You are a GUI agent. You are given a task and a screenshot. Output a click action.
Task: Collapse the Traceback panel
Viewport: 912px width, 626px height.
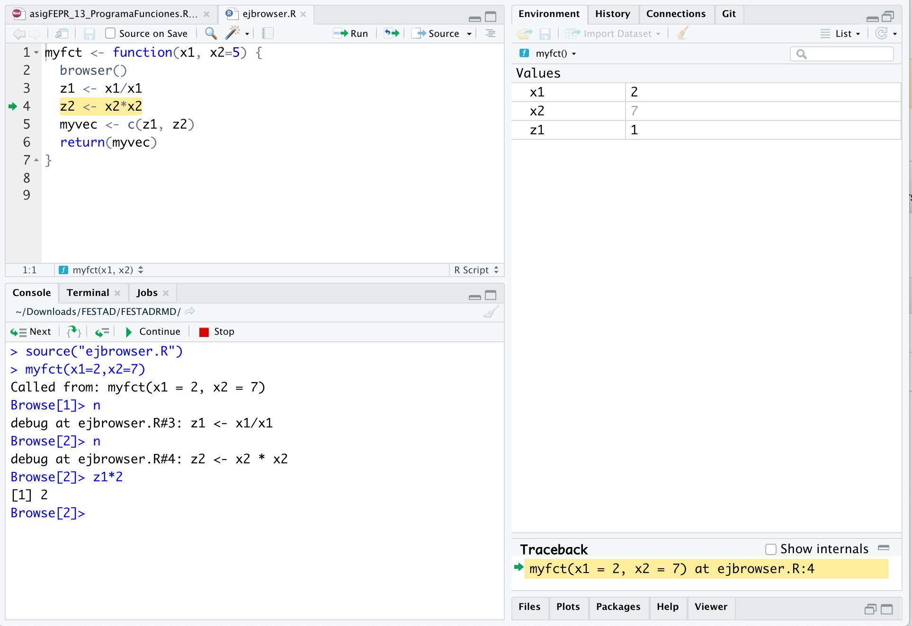884,548
